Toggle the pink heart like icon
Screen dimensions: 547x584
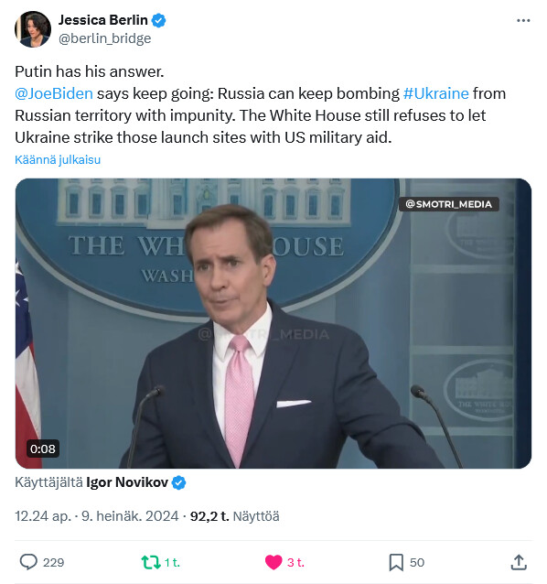click(x=273, y=562)
